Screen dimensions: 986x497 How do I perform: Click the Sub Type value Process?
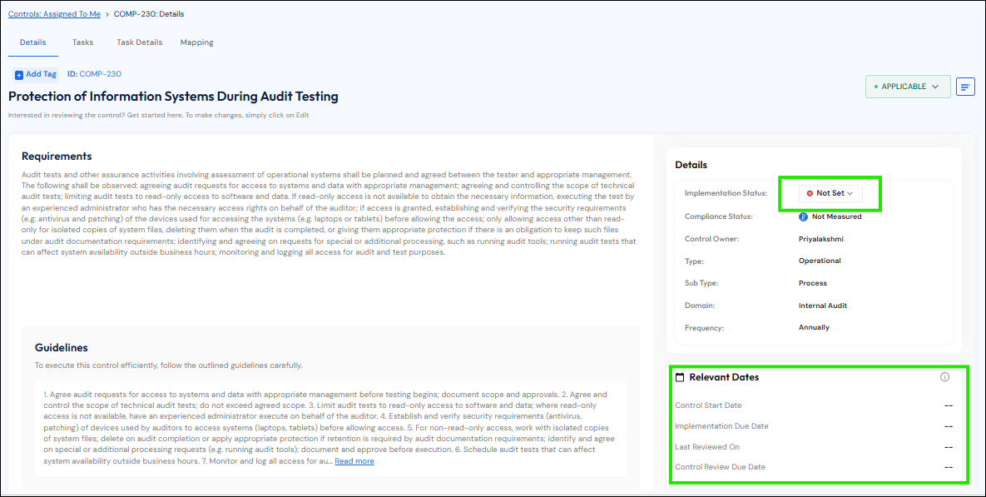pos(812,283)
